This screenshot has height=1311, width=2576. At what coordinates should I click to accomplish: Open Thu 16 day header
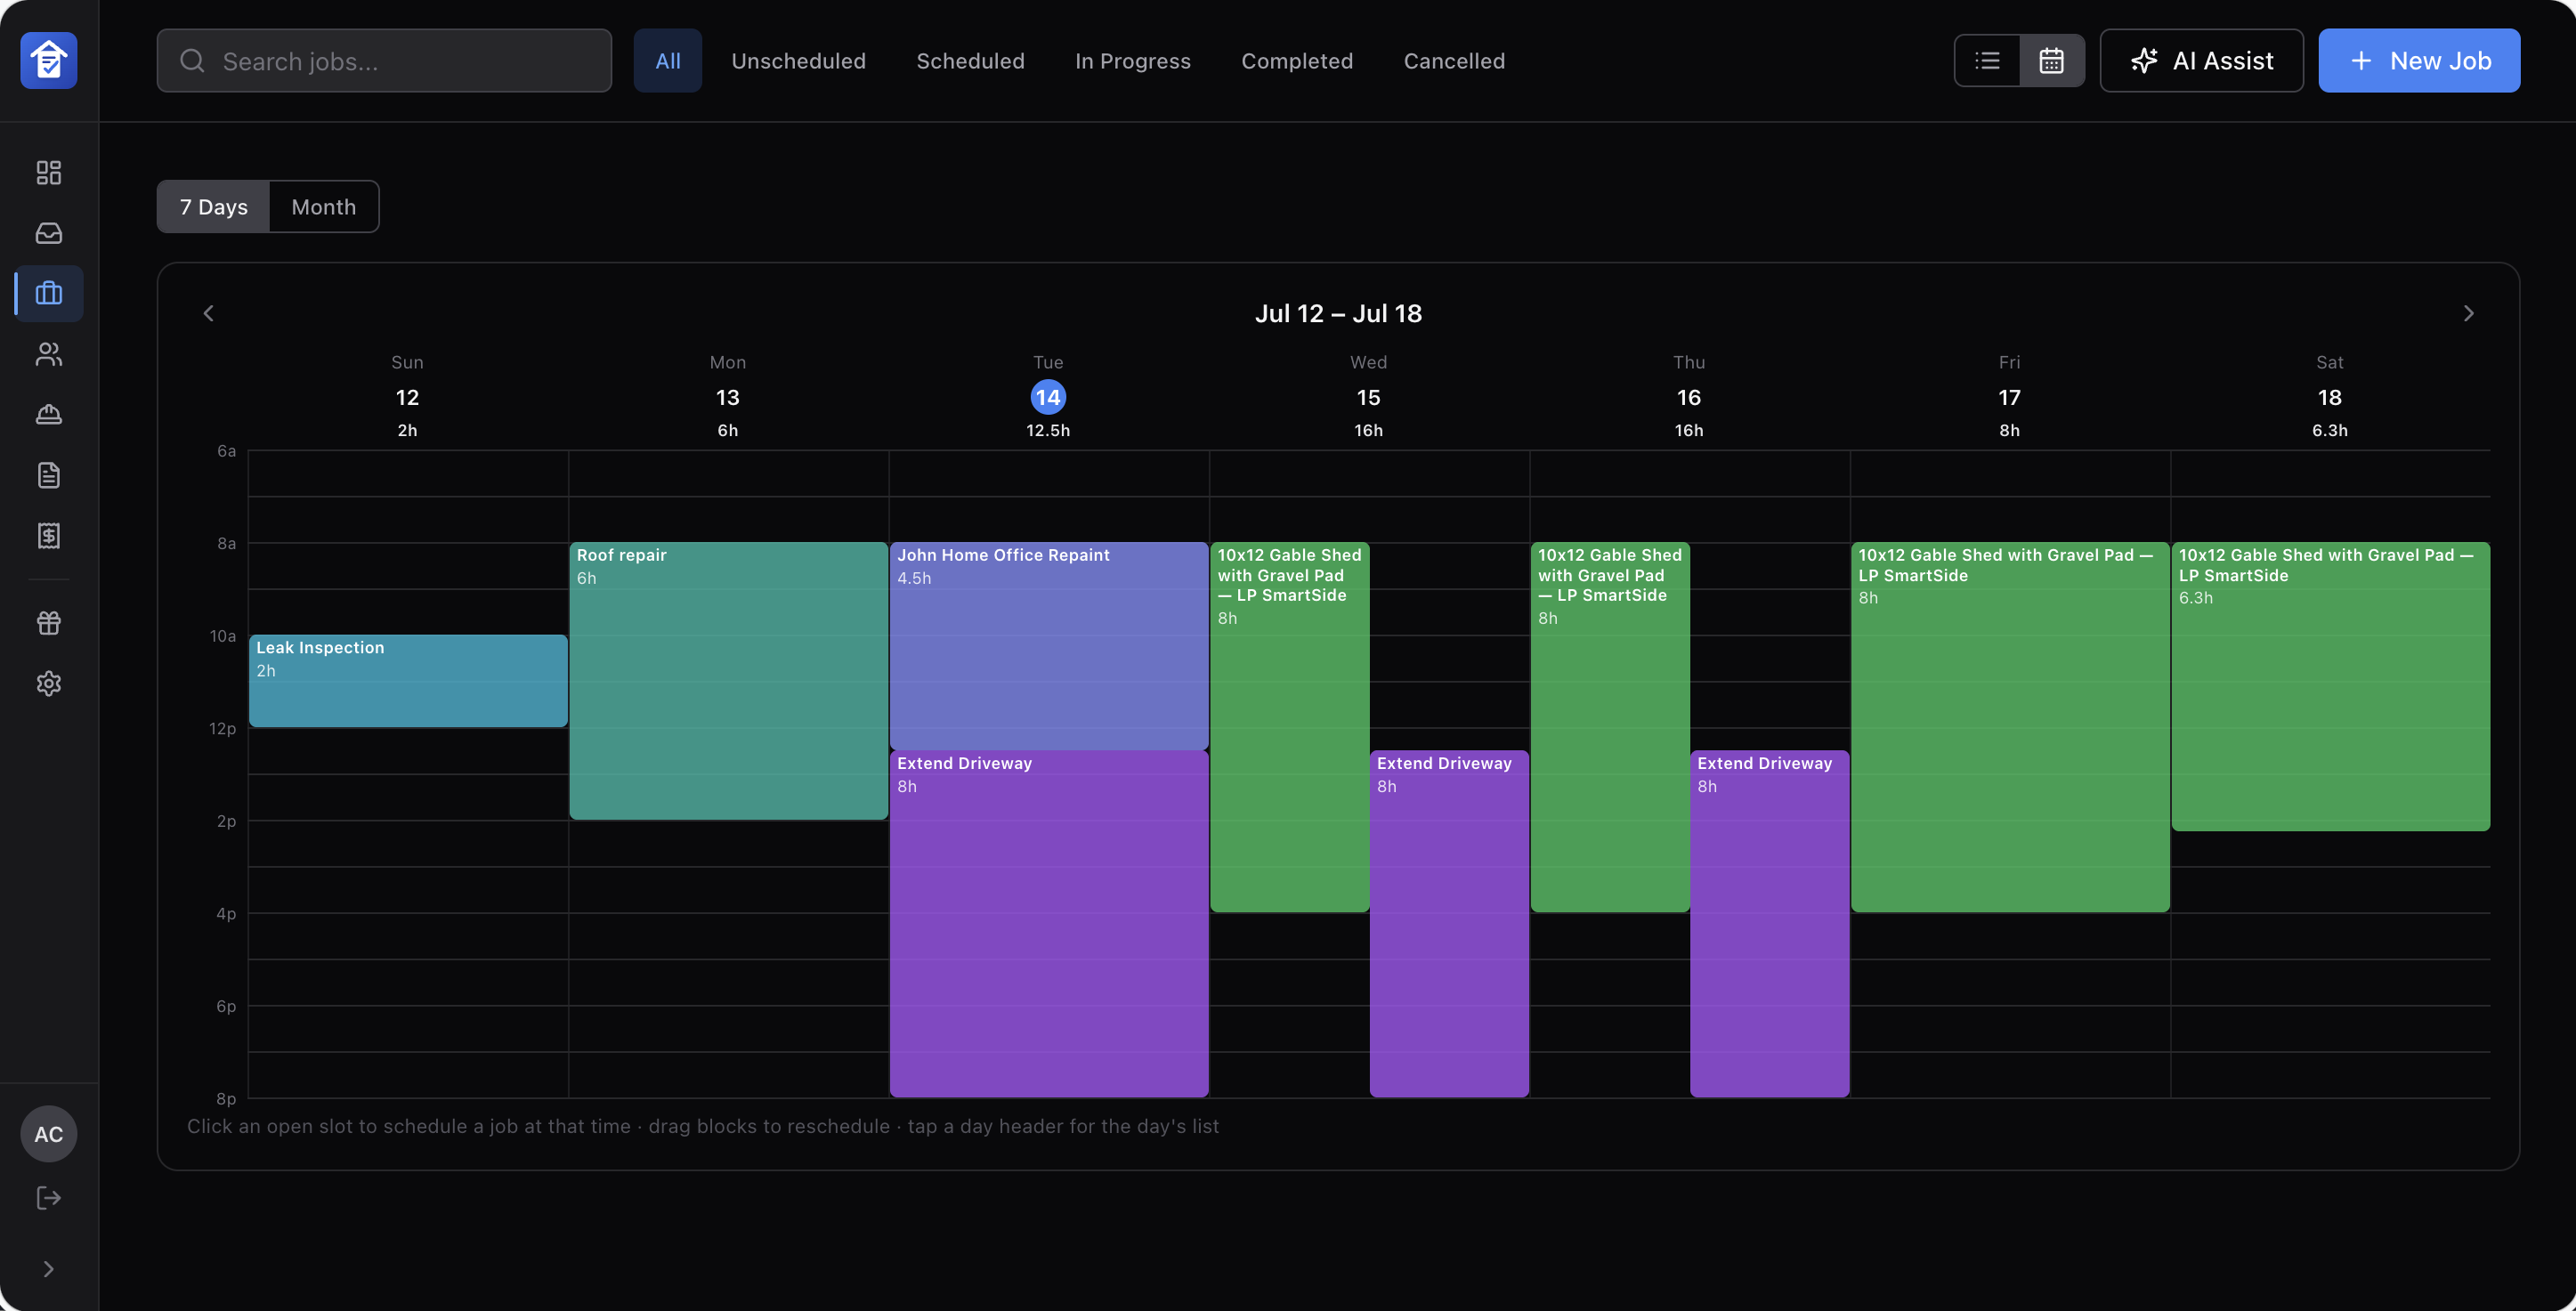click(1689, 396)
